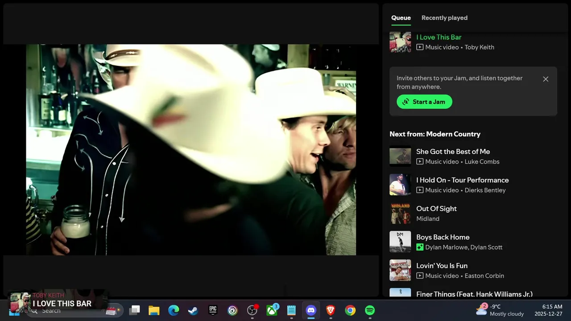This screenshot has height=321, width=571.
Task: Click the Next from: Modern Country heading
Action: 435,134
